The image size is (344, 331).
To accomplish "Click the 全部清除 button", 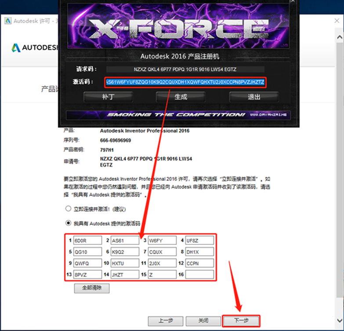I will click(92, 288).
